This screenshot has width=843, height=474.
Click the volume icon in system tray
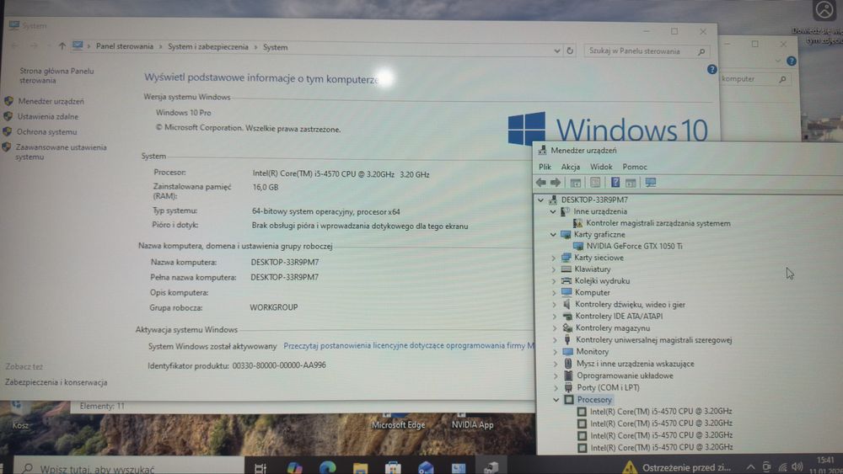pyautogui.click(x=797, y=467)
